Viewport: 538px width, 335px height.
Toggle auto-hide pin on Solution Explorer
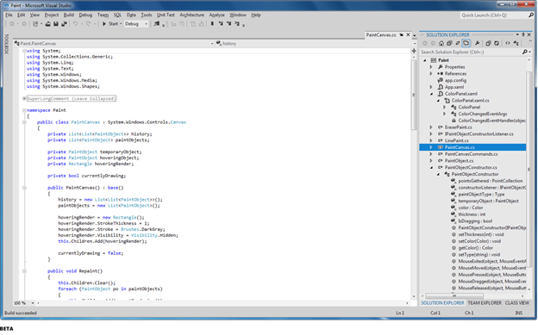(x=523, y=34)
